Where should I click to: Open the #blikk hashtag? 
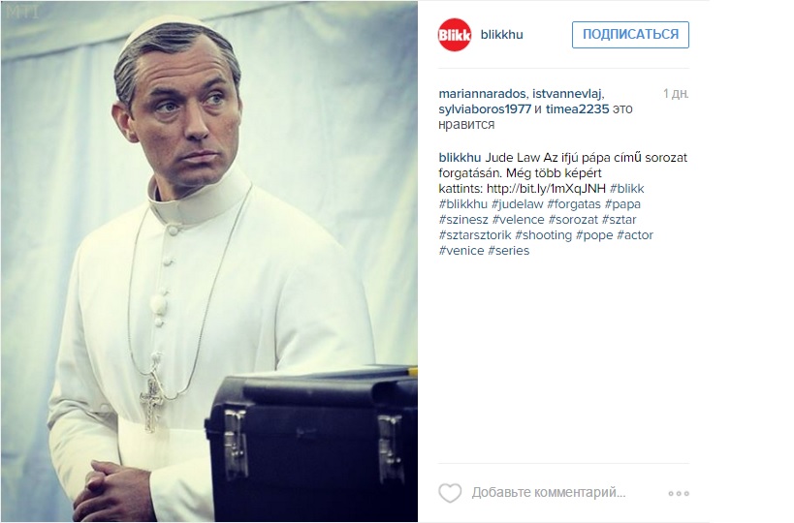[x=627, y=189]
